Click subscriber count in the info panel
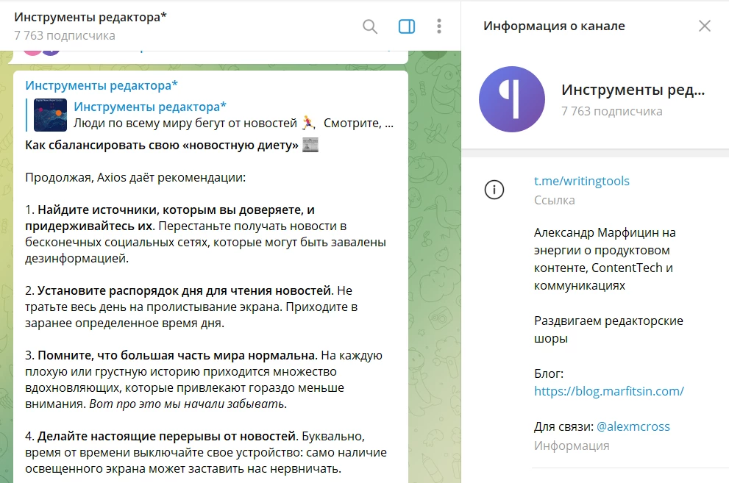The width and height of the screenshot is (729, 483). (x=612, y=112)
